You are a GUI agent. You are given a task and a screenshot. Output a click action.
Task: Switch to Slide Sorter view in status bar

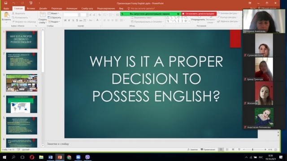point(227,149)
